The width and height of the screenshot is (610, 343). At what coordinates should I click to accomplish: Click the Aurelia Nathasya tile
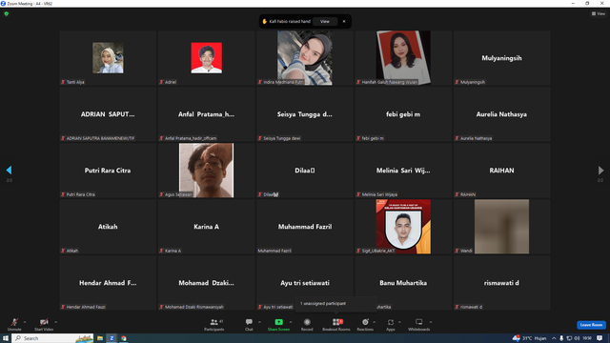tap(502, 114)
